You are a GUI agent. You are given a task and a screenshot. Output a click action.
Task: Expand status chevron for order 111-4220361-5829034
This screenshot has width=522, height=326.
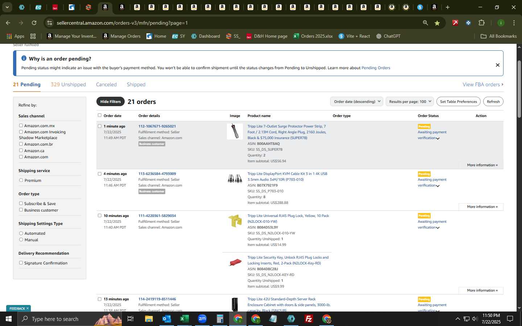point(438,228)
